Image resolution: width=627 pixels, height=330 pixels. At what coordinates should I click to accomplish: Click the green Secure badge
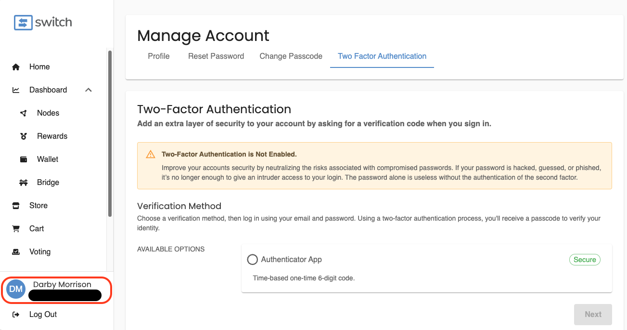[585, 260]
